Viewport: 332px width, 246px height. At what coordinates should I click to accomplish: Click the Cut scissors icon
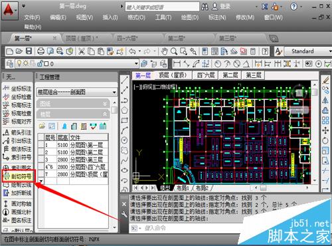[x=82, y=51]
